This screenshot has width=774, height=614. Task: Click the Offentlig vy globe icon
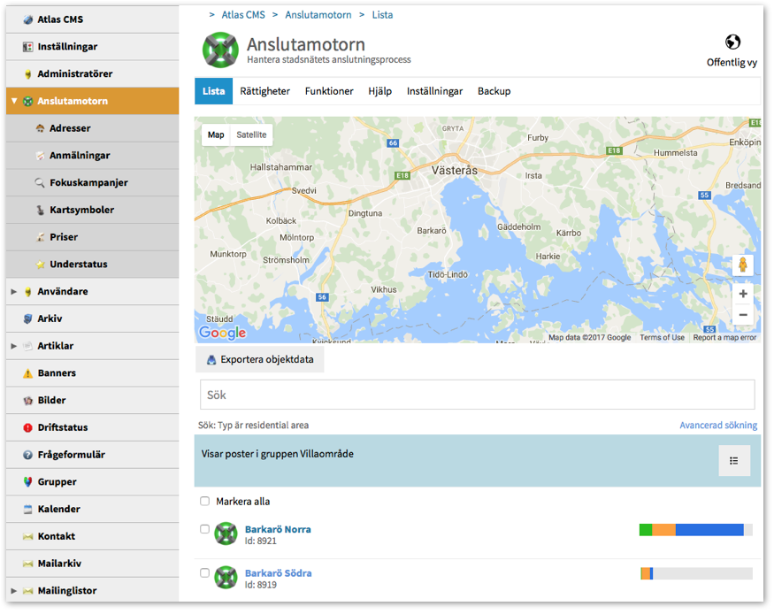point(732,42)
